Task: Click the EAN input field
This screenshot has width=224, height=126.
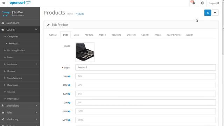Action: click(x=146, y=94)
